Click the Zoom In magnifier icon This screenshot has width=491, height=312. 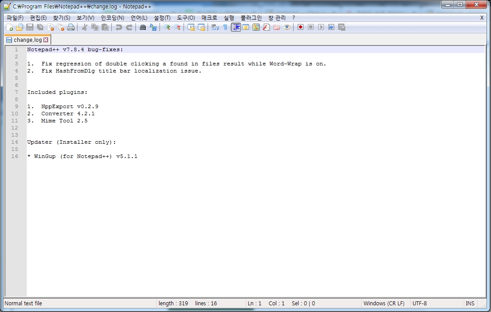tap(167, 27)
